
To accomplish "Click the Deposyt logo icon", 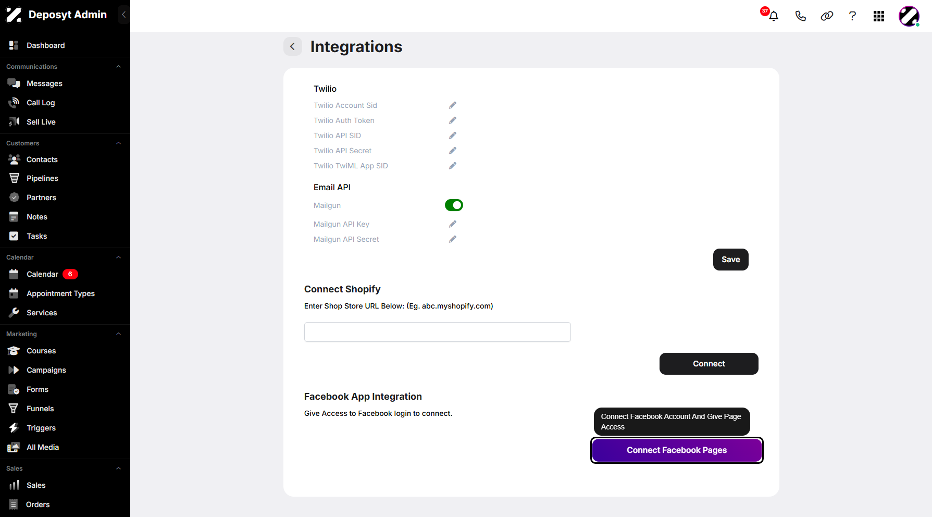I will click(14, 15).
